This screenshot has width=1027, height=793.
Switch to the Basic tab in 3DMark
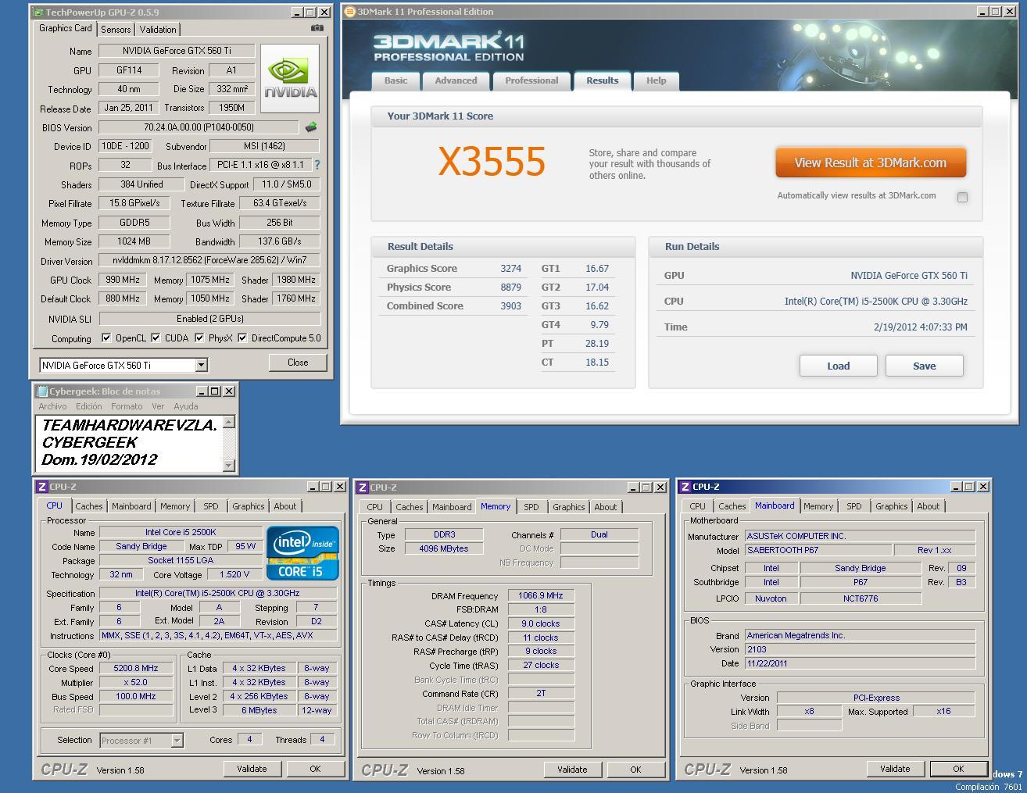pyautogui.click(x=395, y=81)
